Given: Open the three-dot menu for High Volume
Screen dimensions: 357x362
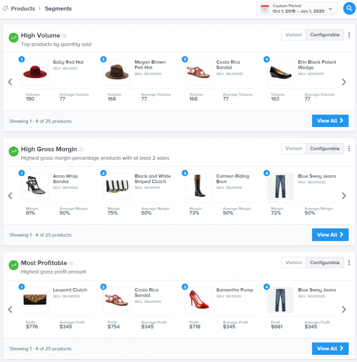Looking at the screenshot, I should coord(349,35).
